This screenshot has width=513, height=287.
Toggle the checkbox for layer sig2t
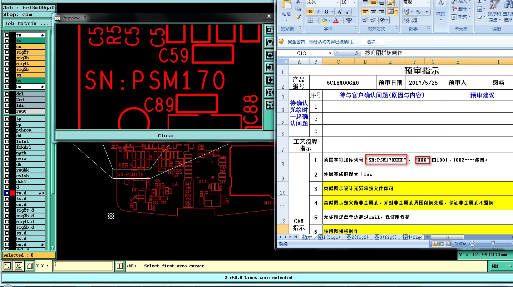click(x=7, y=52)
